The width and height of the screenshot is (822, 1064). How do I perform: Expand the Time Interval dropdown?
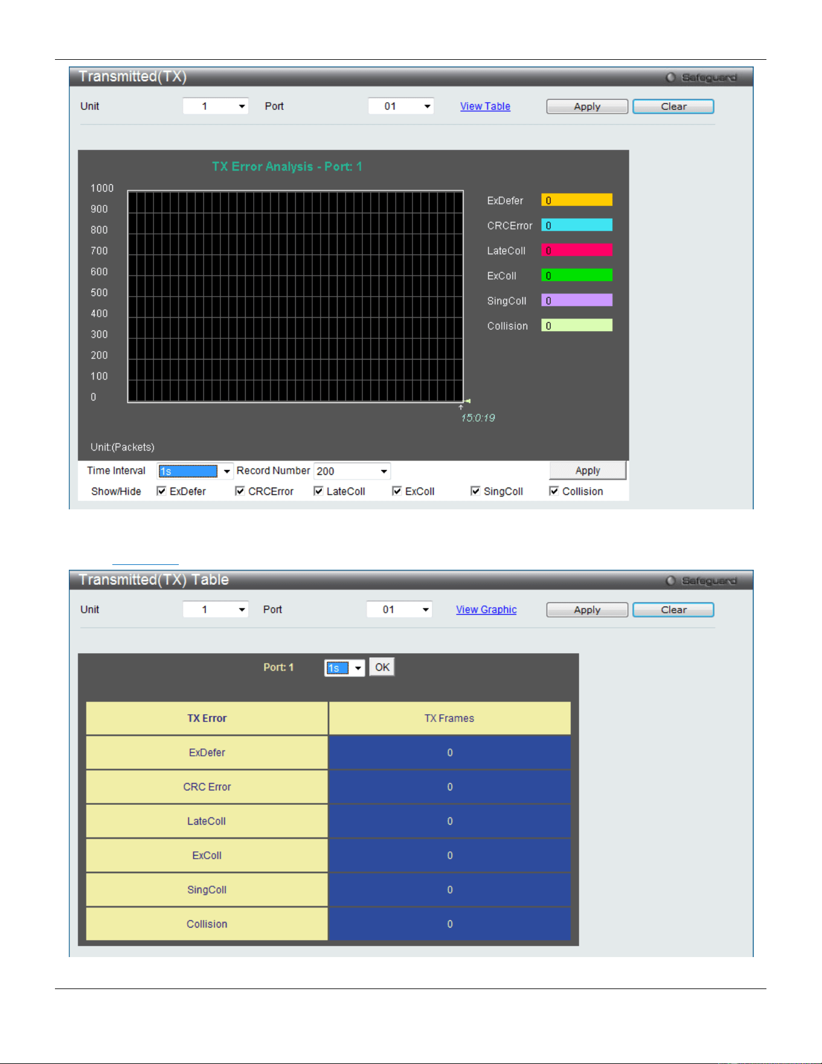point(195,471)
